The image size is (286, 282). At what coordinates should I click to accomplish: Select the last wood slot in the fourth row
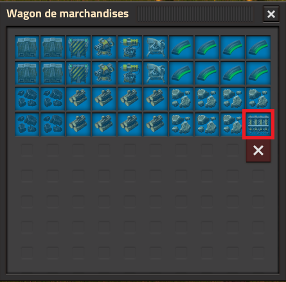pyautogui.click(x=156, y=124)
